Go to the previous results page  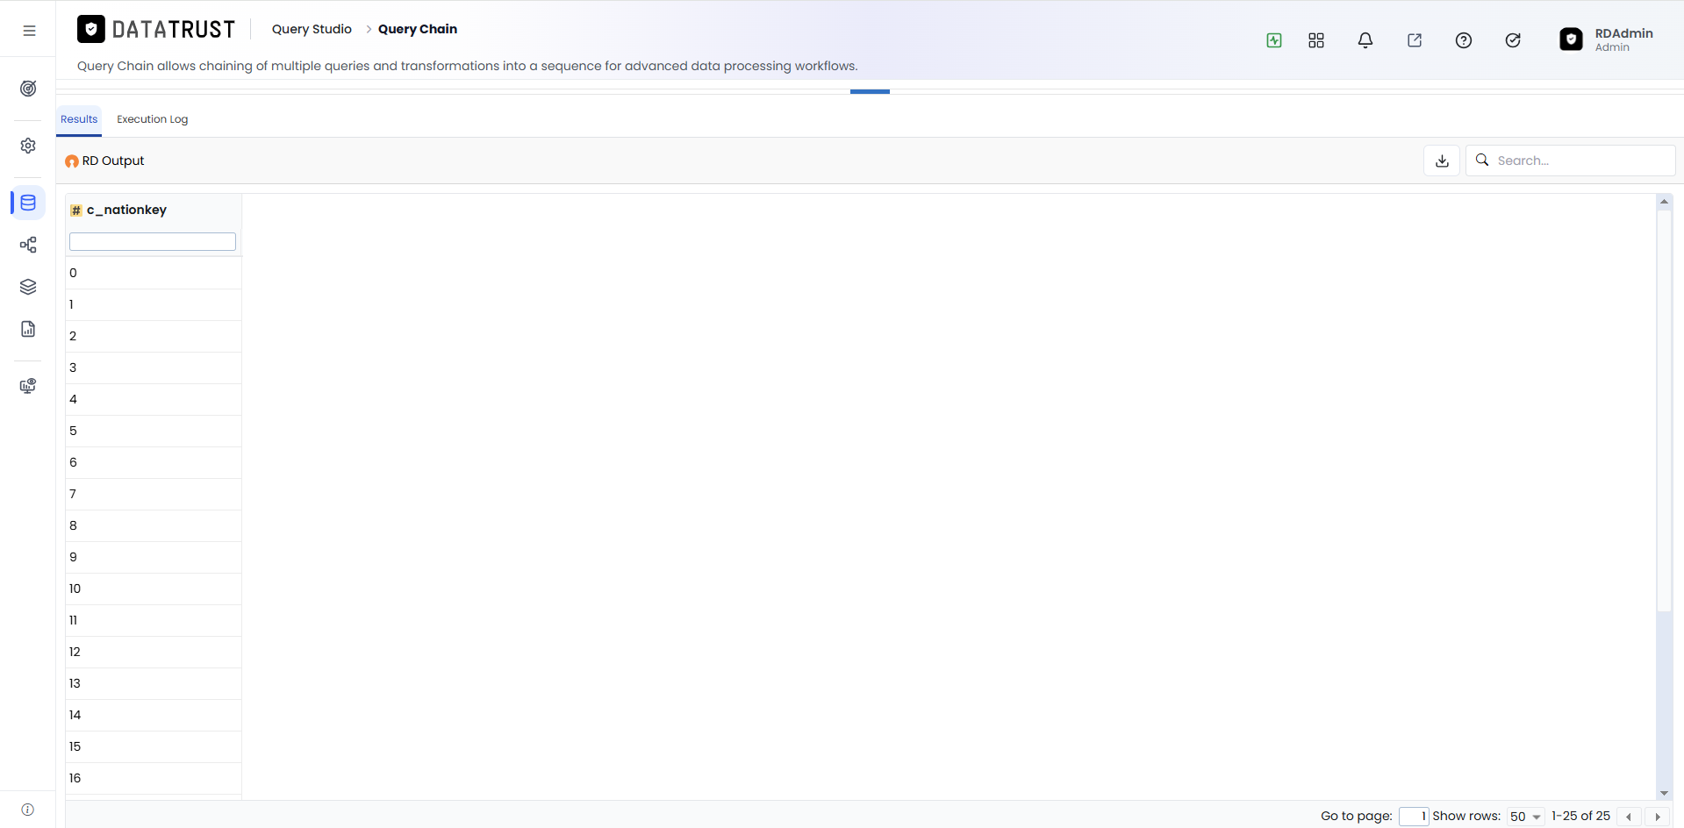tap(1629, 817)
